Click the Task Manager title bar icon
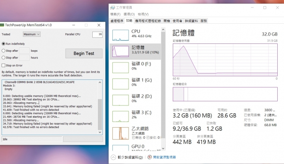The width and height of the screenshot is (284, 164). tap(113, 8)
